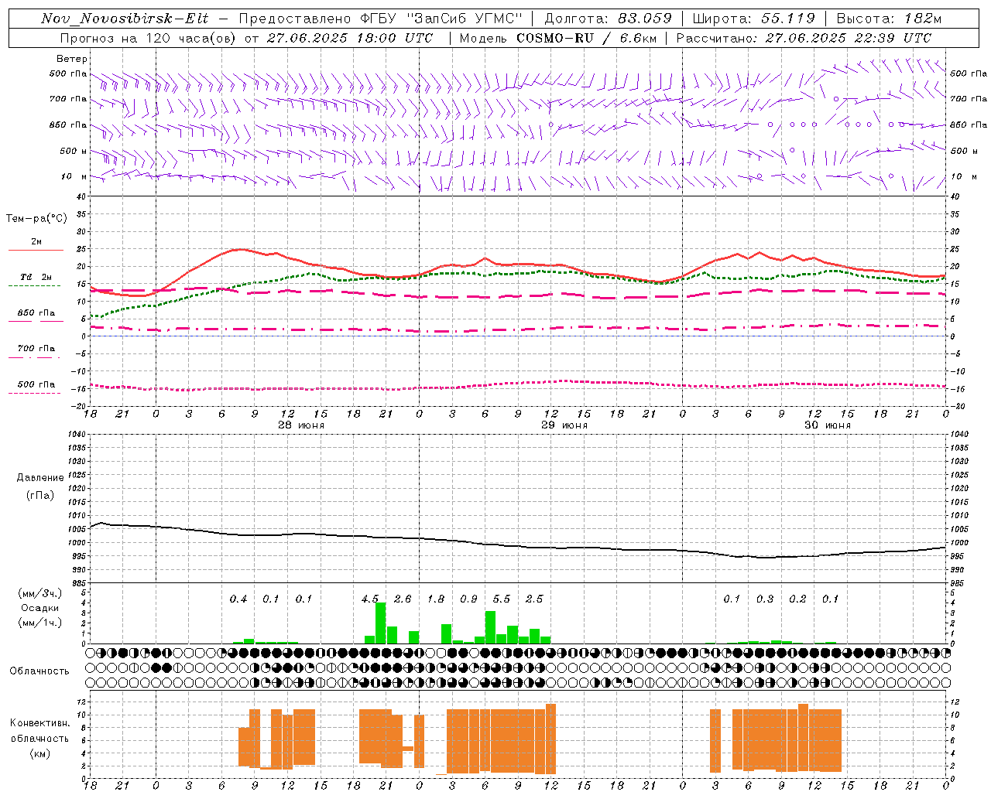The image size is (991, 792).
Task: Click the (мм/3ч.) unit label
Action: click(x=39, y=593)
